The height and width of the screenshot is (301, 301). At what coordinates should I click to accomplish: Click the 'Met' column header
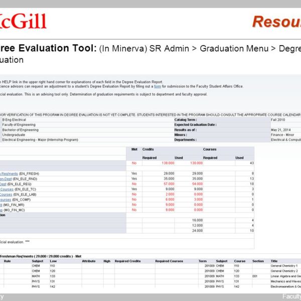pos(134,149)
